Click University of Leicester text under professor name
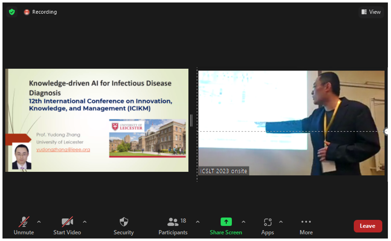 [60, 142]
